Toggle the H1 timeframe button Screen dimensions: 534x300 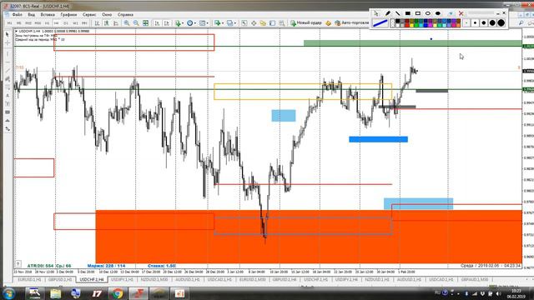point(47,23)
